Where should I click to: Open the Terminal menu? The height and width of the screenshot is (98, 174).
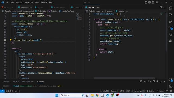(x=44, y=2)
